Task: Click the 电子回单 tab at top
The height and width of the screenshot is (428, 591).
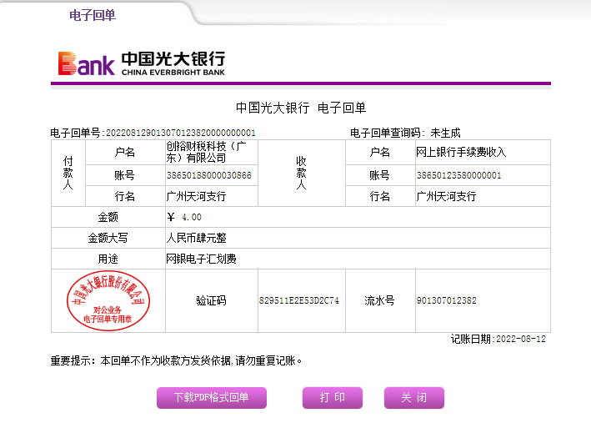Action: (93, 14)
